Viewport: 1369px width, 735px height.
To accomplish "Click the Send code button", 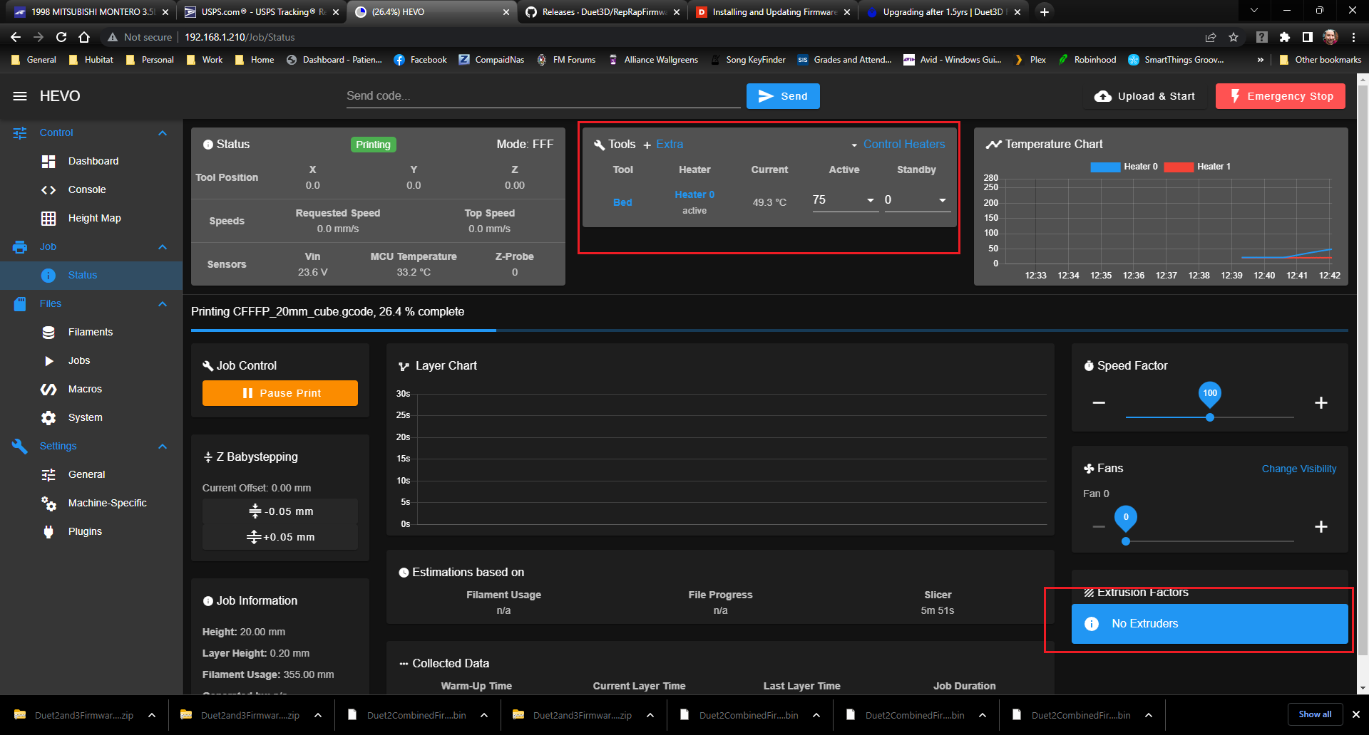I will [x=783, y=96].
